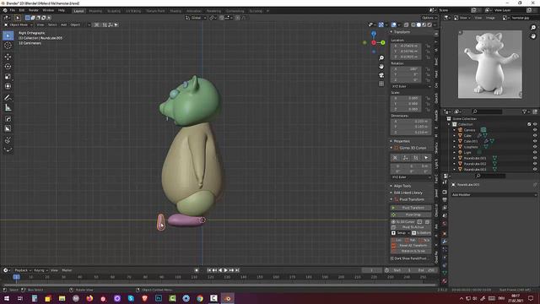The height and width of the screenshot is (304, 540).
Task: Click the viewport zoom magnifier icon
Action: 381,57
